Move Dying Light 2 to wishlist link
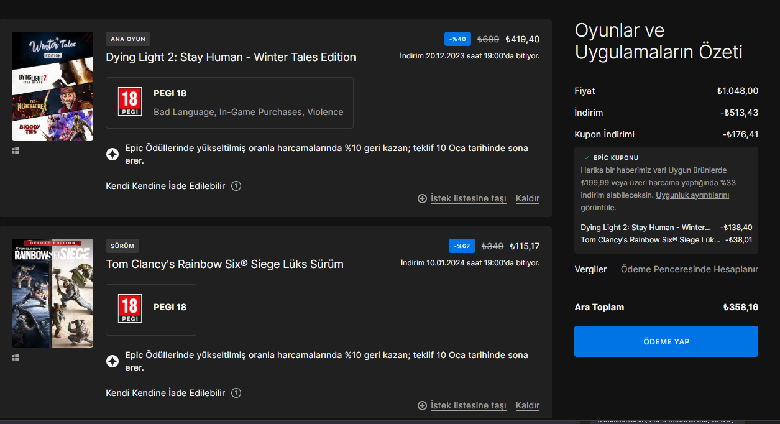This screenshot has width=780, height=424. tap(469, 198)
